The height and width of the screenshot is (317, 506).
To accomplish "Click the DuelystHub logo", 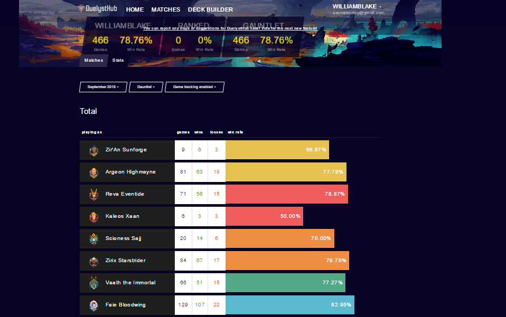I will [98, 8].
